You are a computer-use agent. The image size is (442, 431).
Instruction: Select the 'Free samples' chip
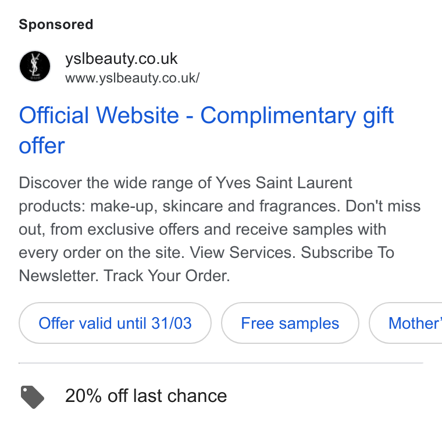(290, 323)
